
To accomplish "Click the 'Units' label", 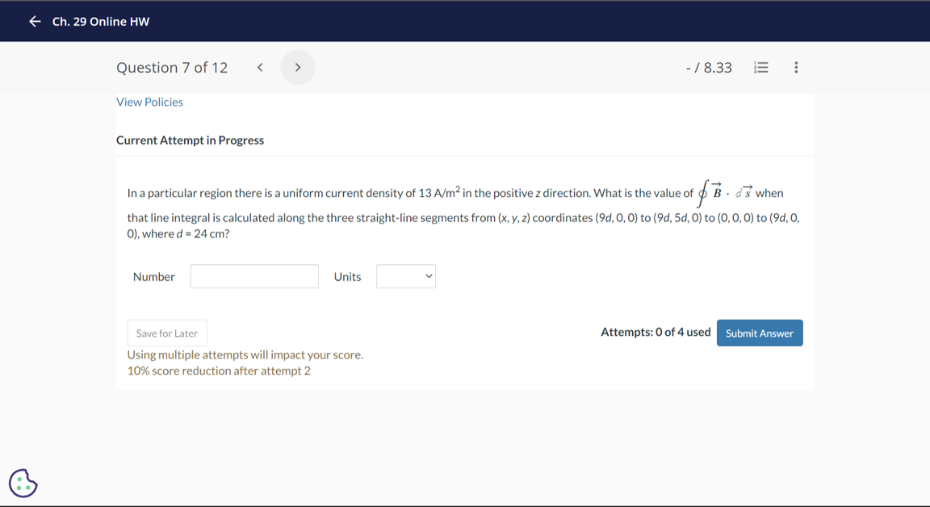I will 348,277.
